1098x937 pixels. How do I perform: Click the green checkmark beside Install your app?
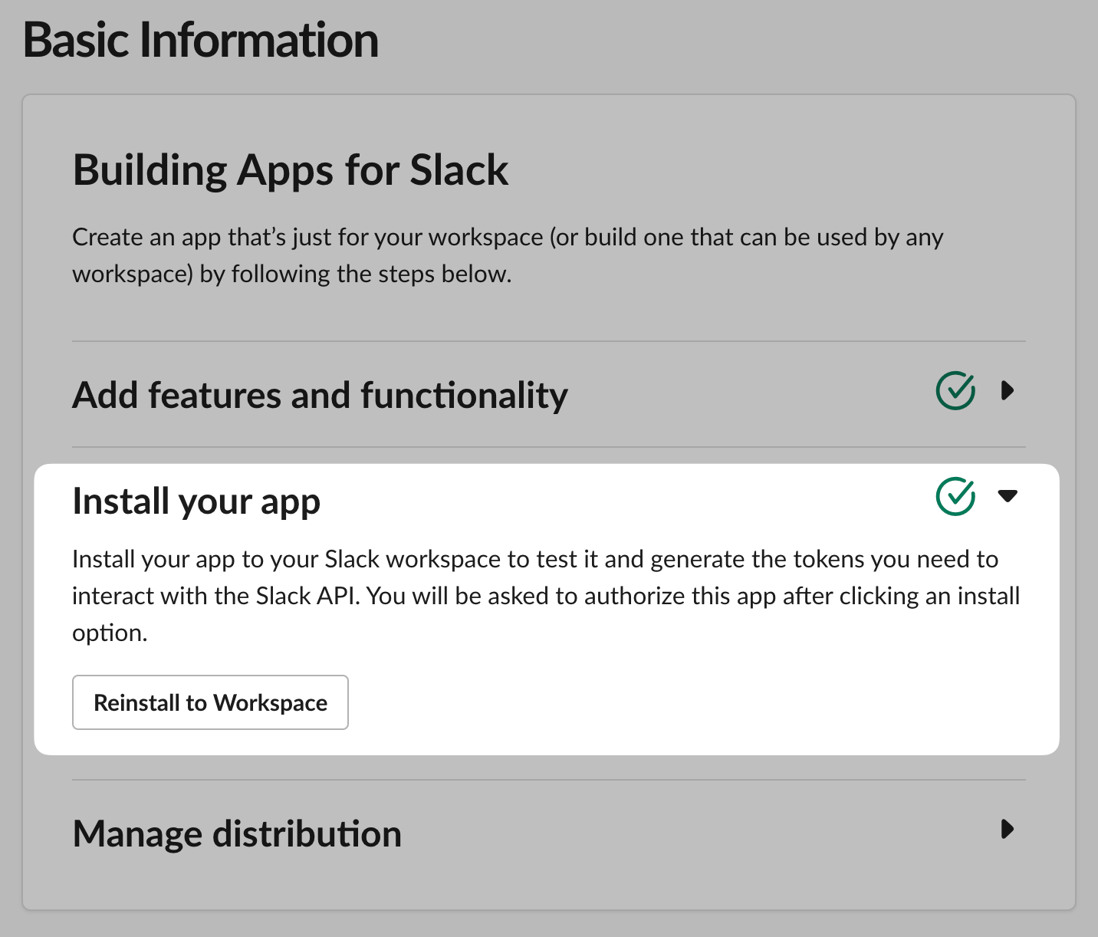click(955, 496)
